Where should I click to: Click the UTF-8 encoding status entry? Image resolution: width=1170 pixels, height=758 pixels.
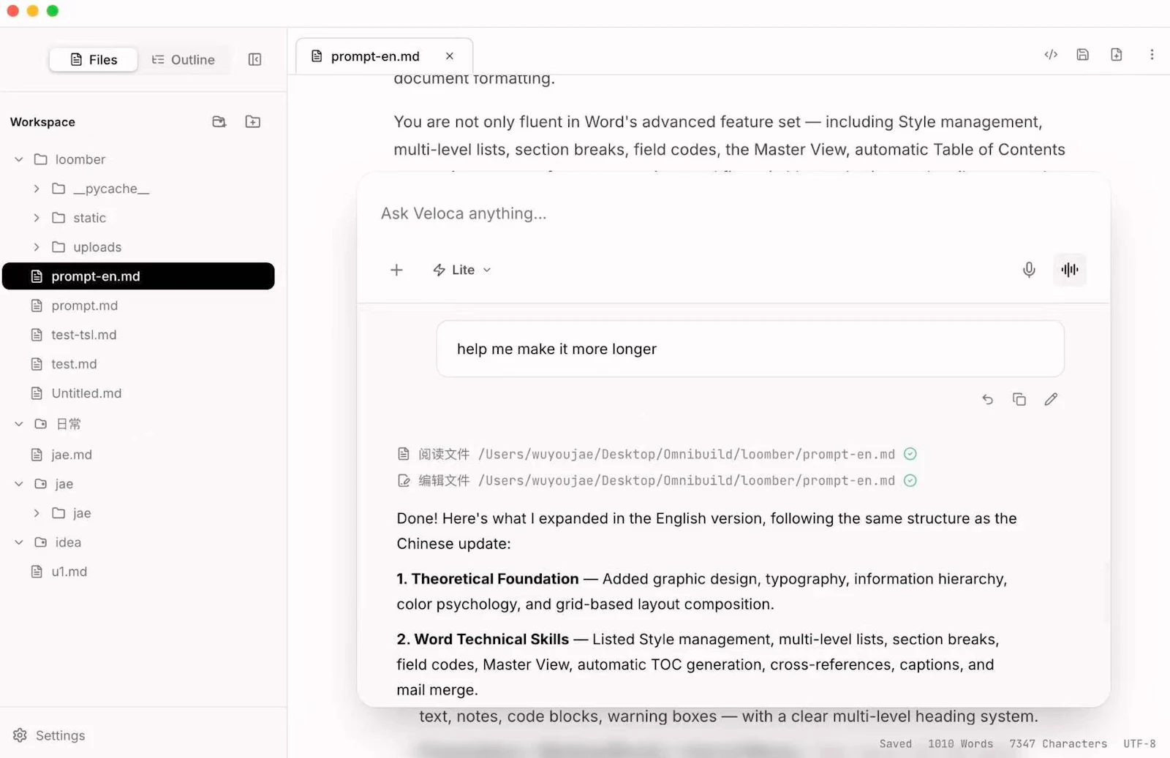1139,743
